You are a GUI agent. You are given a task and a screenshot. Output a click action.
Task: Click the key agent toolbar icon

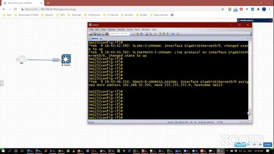coord(167,34)
